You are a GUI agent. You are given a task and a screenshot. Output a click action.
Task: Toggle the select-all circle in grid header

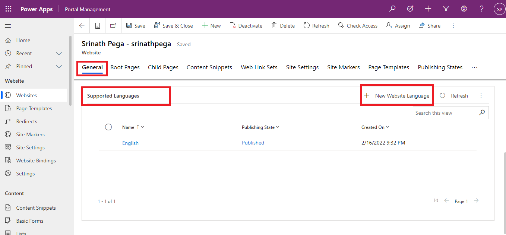coord(108,127)
